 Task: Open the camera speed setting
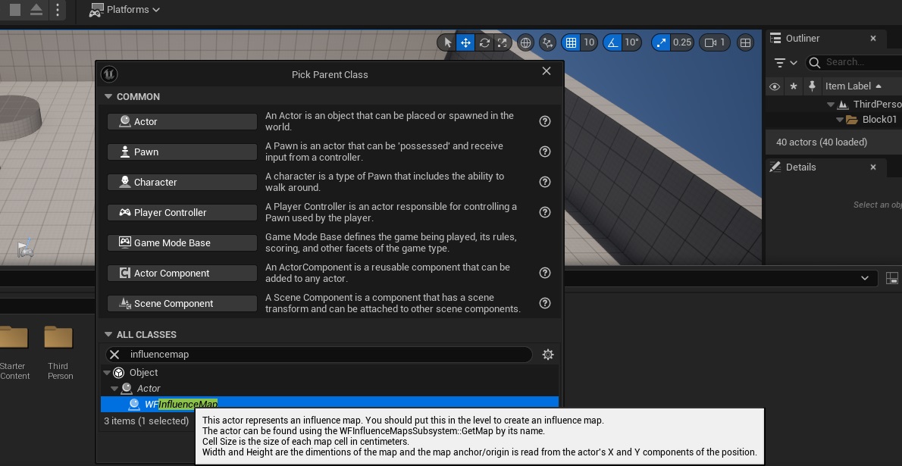pos(714,42)
